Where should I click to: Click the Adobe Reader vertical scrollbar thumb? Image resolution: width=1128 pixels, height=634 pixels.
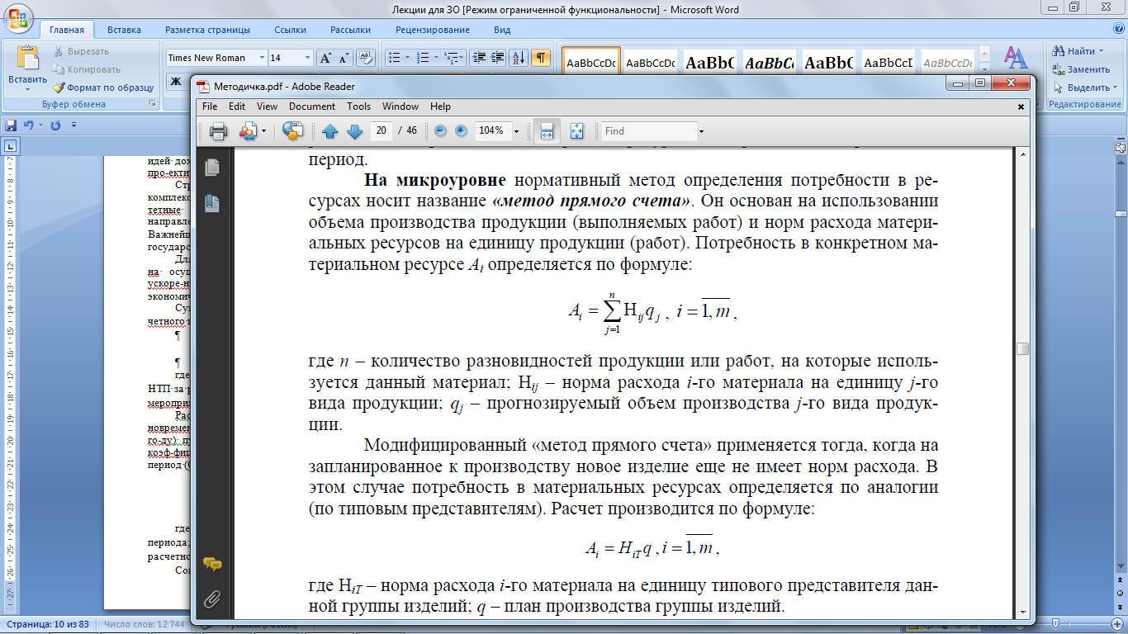click(x=1022, y=348)
